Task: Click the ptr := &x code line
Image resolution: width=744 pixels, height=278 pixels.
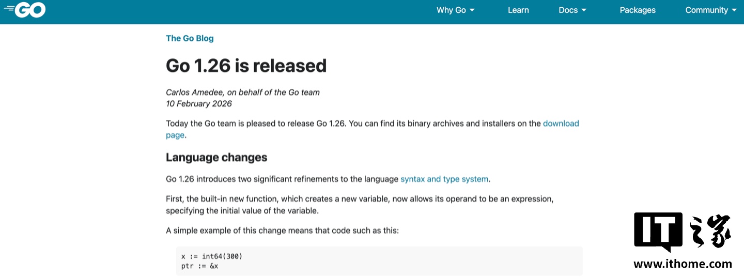Action: click(x=200, y=266)
